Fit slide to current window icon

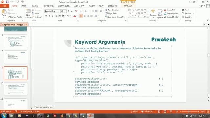pos(208,111)
